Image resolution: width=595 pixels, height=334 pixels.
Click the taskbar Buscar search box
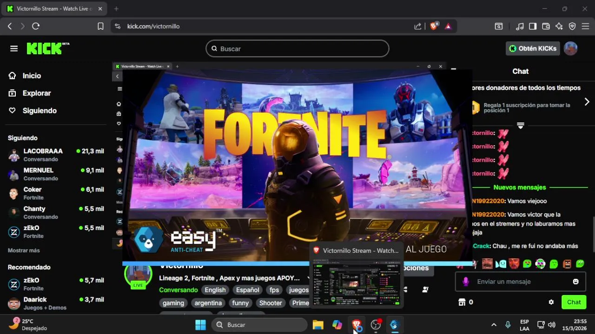260,325
